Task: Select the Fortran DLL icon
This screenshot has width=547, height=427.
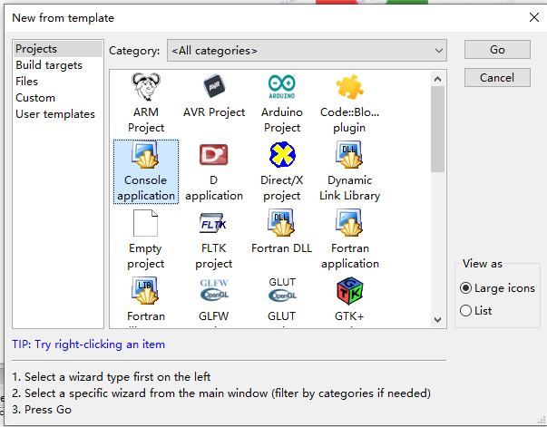Action: point(281,223)
